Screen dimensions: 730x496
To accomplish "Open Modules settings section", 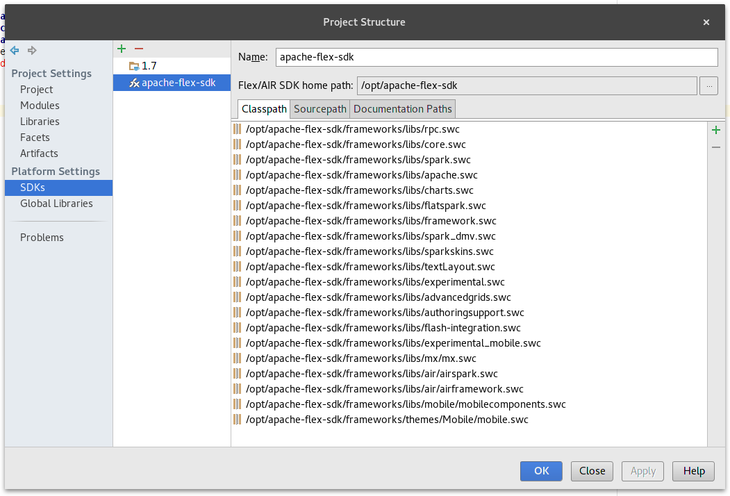I will click(40, 106).
